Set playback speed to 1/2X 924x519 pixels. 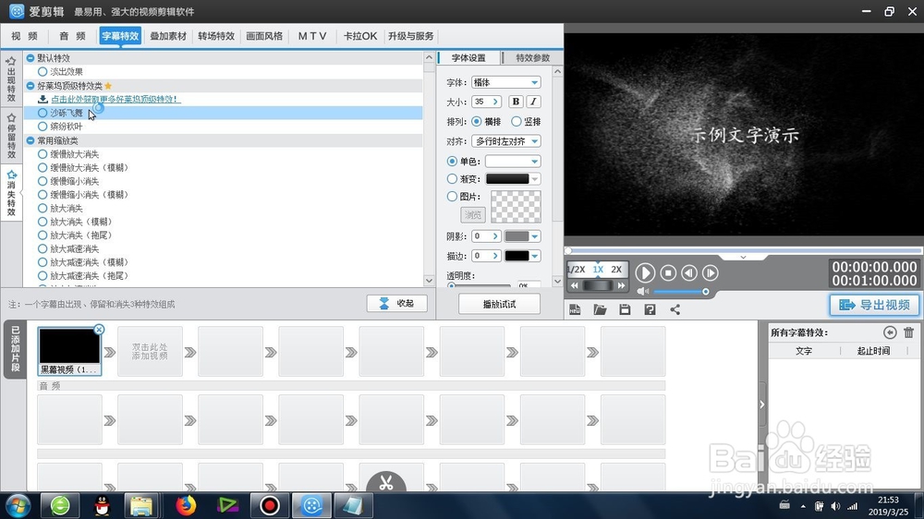577,270
